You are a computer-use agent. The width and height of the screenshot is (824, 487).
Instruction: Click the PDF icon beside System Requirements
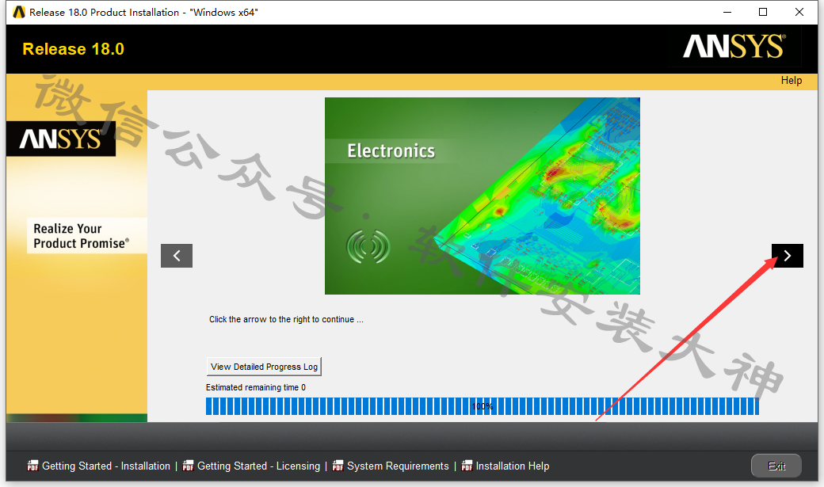click(338, 466)
